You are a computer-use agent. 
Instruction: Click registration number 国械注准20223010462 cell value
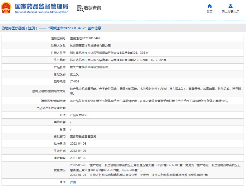85,38
